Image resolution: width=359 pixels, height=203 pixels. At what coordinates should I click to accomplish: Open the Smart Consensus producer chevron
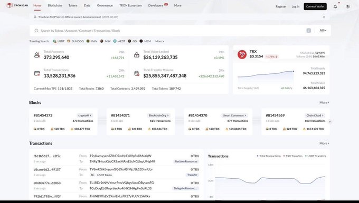click(245, 115)
